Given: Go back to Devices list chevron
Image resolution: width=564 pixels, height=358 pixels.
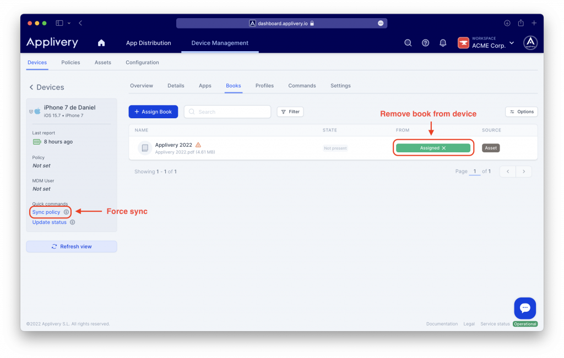Looking at the screenshot, I should pyautogui.click(x=31, y=87).
